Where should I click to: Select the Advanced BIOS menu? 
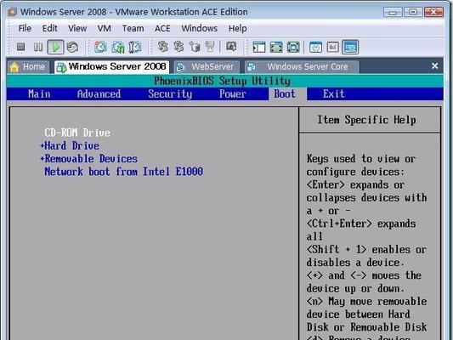click(x=99, y=93)
